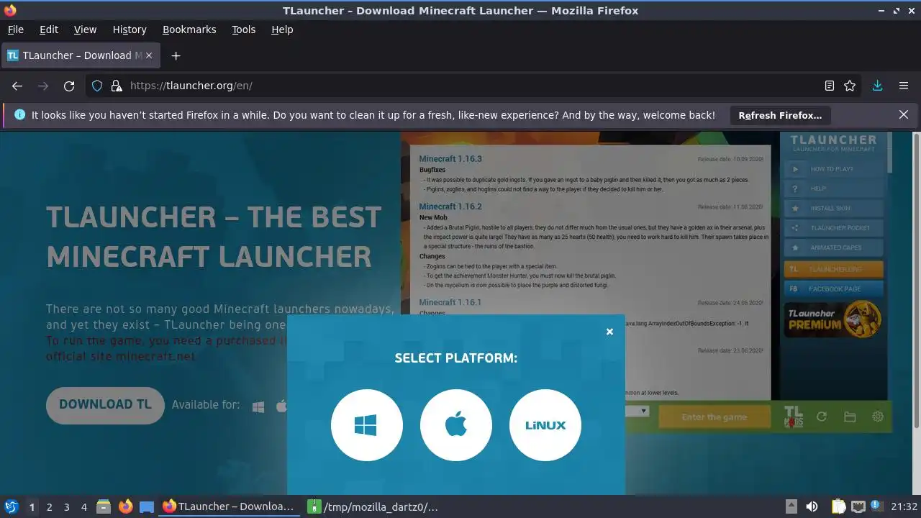The width and height of the screenshot is (921, 518).
Task: Select the Windows platform icon
Action: point(366,425)
